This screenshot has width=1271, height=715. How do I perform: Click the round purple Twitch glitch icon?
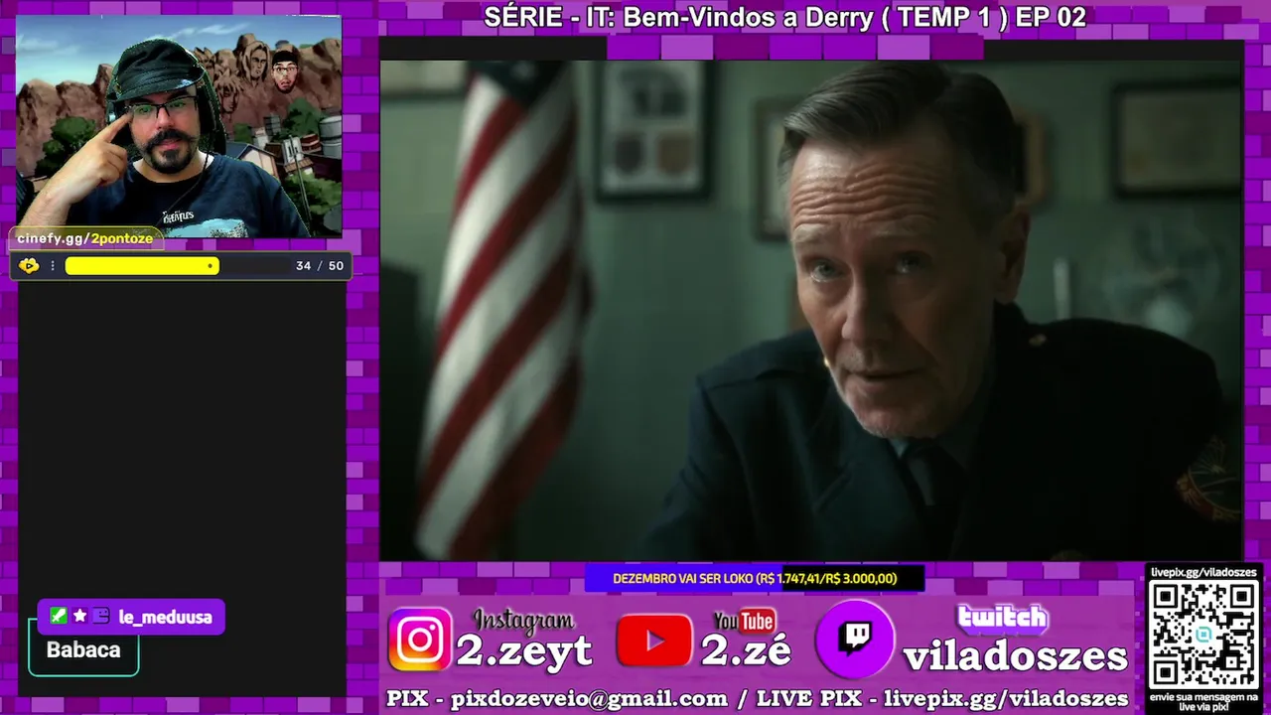(x=855, y=639)
